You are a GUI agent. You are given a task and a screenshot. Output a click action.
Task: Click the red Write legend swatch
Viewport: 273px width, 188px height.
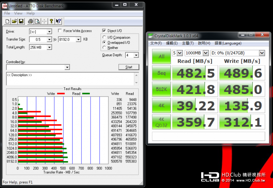click(61, 94)
